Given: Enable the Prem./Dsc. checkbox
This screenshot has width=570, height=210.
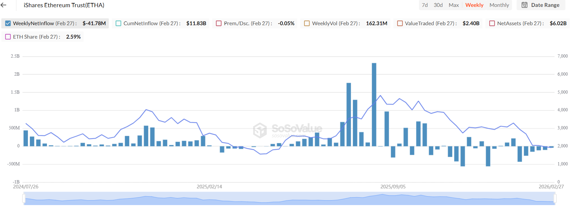Looking at the screenshot, I should pos(219,23).
